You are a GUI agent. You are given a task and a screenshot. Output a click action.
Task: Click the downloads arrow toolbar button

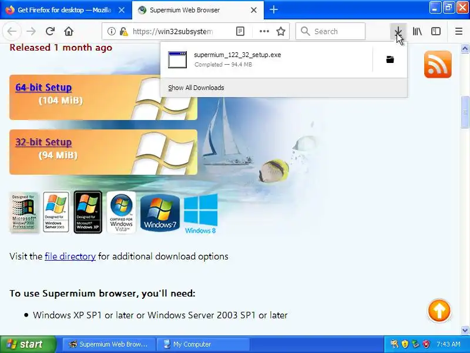pos(398,31)
